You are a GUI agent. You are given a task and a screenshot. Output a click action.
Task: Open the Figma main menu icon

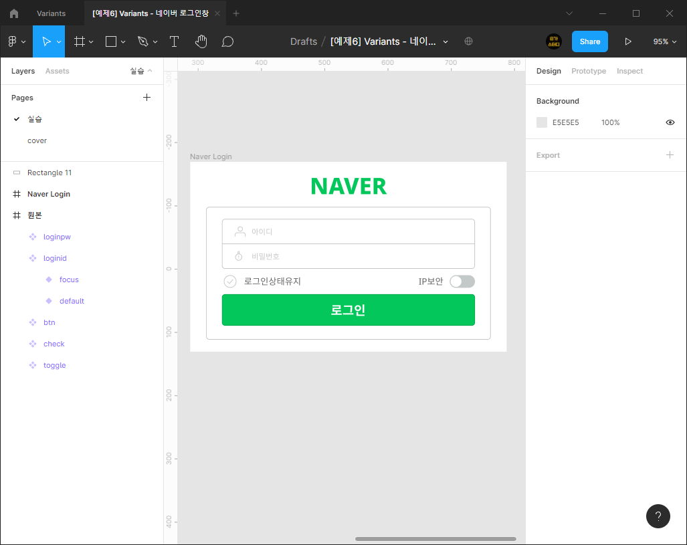tap(12, 41)
